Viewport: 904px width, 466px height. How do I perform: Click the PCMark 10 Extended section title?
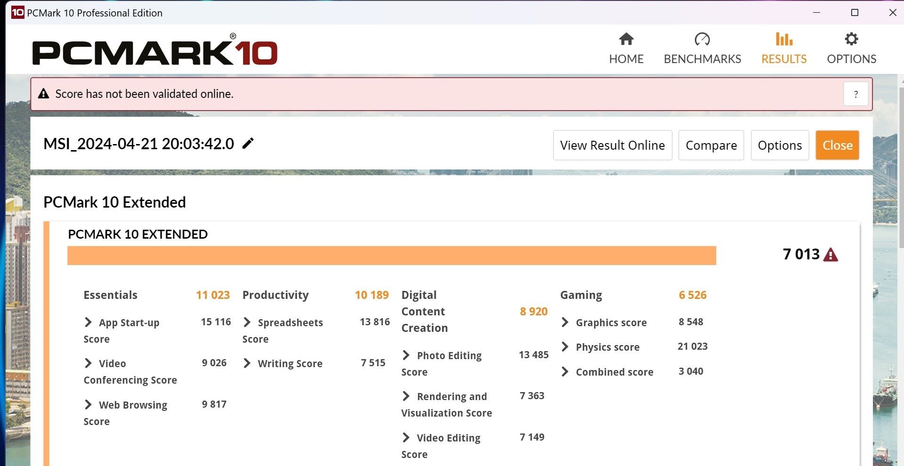click(x=114, y=202)
